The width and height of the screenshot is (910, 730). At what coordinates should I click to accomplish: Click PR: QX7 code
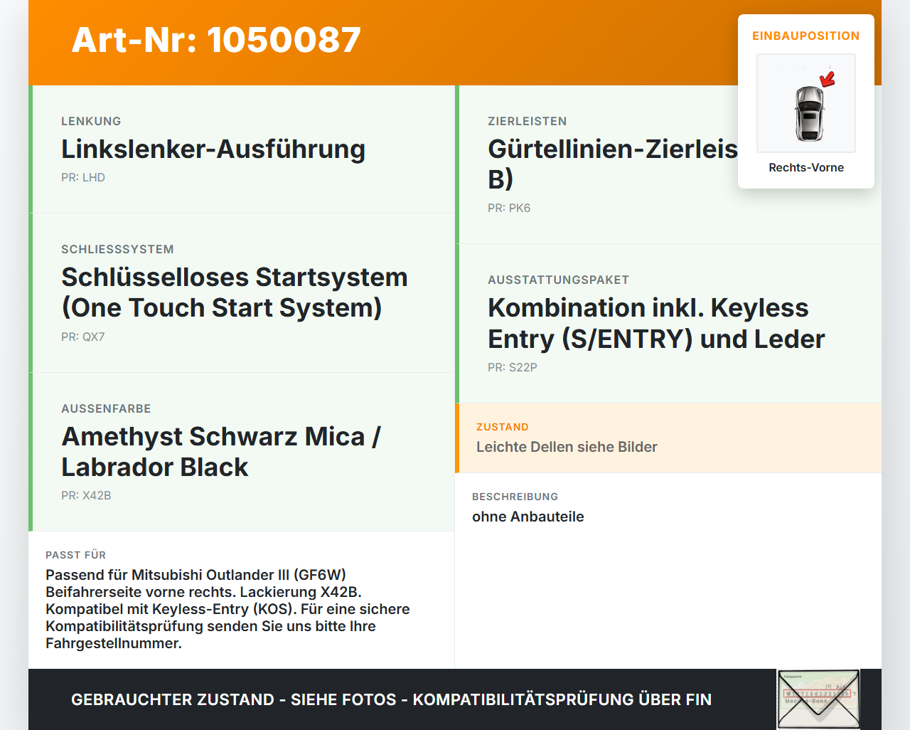coord(83,337)
